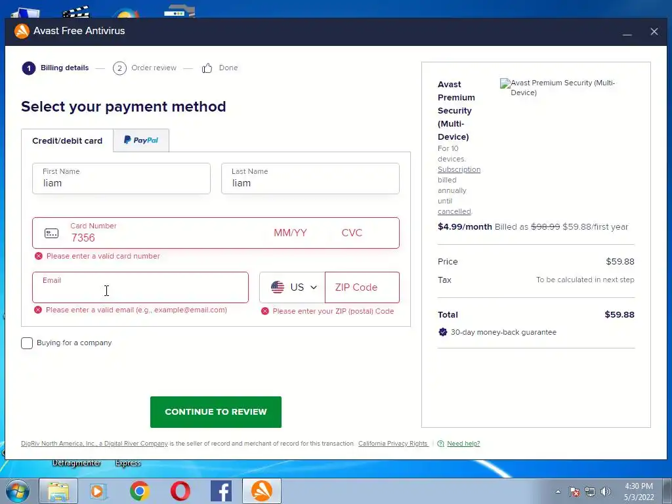Viewport: 672px width, 504px height.
Task: Open File Explorer from taskbar
Action: coord(58,491)
